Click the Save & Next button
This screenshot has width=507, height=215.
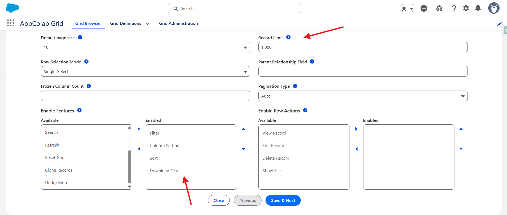click(283, 200)
